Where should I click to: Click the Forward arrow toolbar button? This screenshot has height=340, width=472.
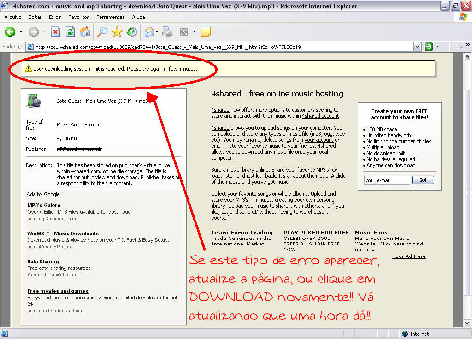(34, 32)
